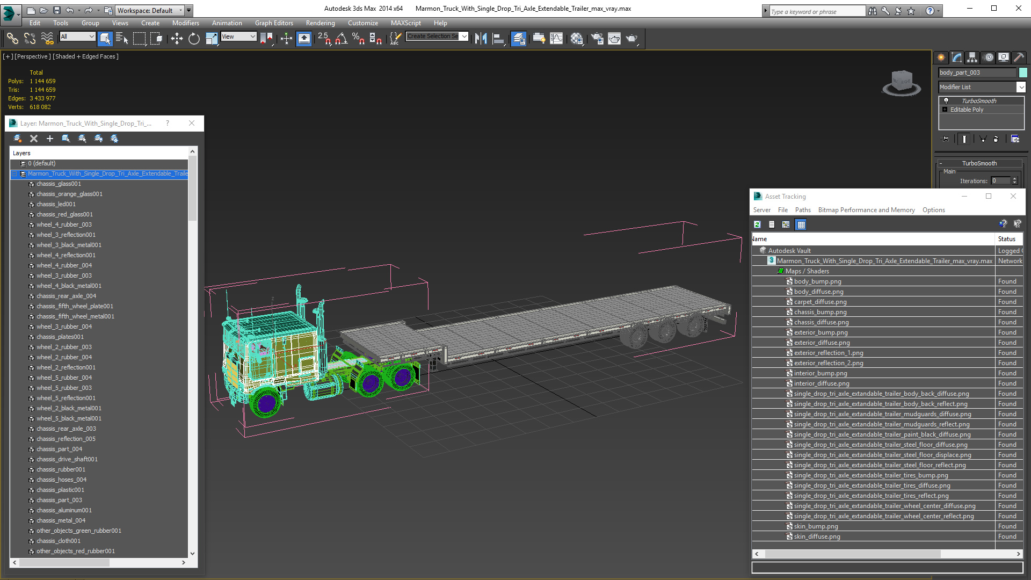The width and height of the screenshot is (1031, 580).
Task: Activate the Select Object tool
Action: 105,38
